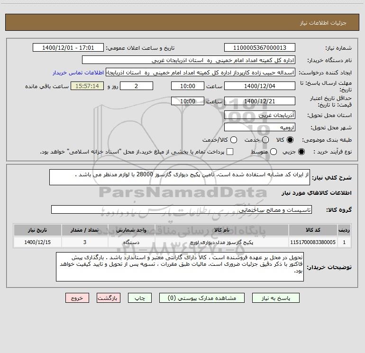Click the product code cell 1151700083380005
Viewport: 365px width, 353px height.
tap(313, 242)
